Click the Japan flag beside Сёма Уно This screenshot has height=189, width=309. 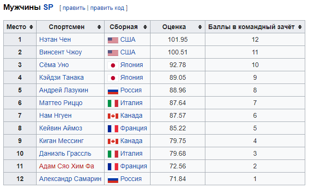tap(113, 65)
